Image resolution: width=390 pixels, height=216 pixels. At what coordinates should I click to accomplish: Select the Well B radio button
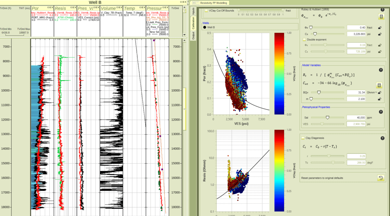click(205, 27)
